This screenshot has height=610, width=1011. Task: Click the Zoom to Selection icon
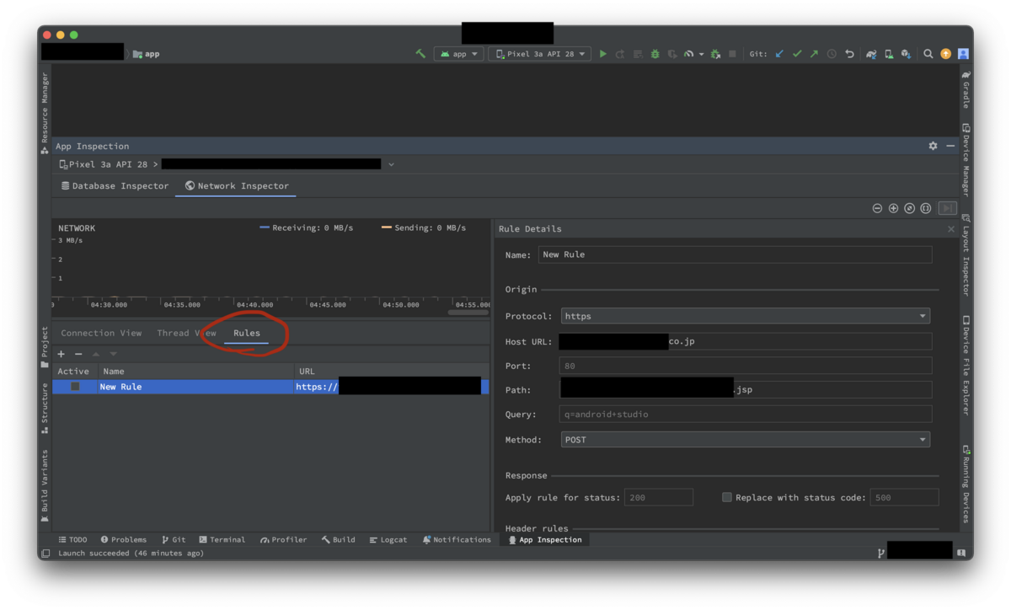click(x=925, y=208)
